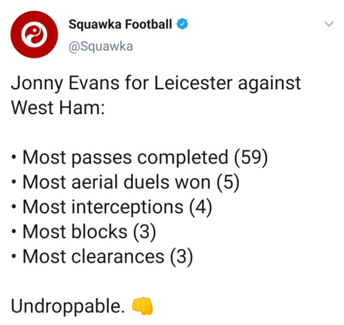Click the bullet before 'Most blocks'

pos(14,231)
